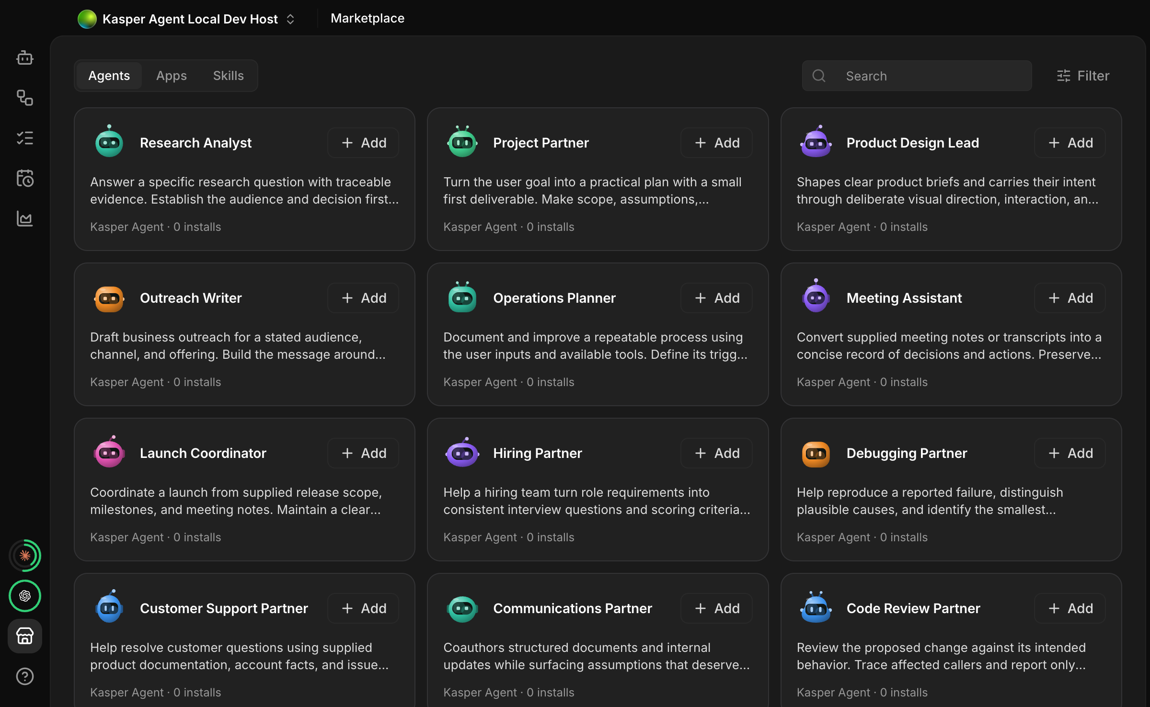
Task: Open the Meeting Assistant card title
Action: point(904,298)
